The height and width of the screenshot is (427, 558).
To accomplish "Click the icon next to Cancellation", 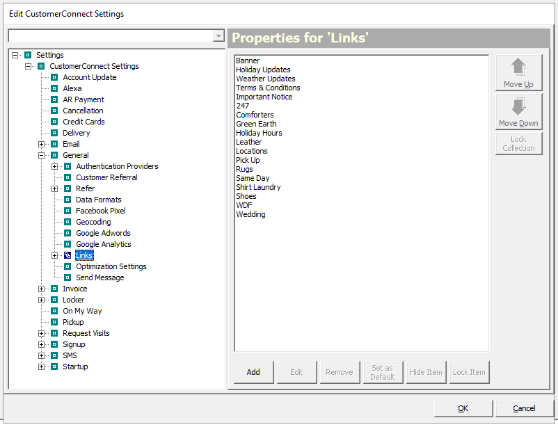I will pos(54,111).
